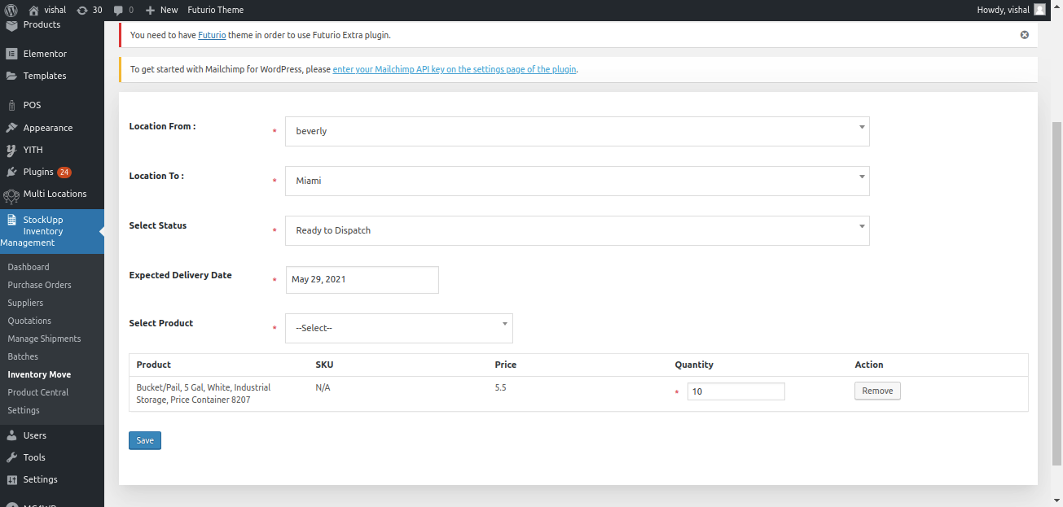Click the Users sidebar icon
This screenshot has width=1063, height=507.
pyautogui.click(x=11, y=435)
